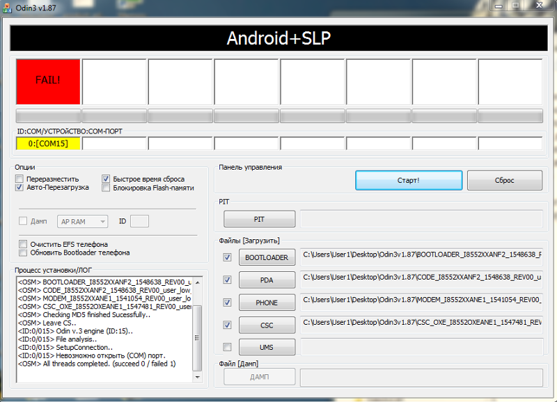This screenshot has width=557, height=402.
Task: Select log line starting with CODE_I8552XXANF2
Action: point(104,290)
